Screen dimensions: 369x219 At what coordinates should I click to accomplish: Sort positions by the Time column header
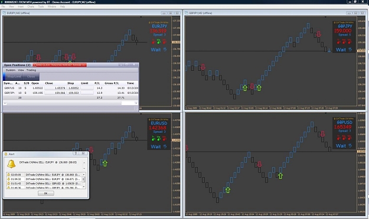click(130, 83)
